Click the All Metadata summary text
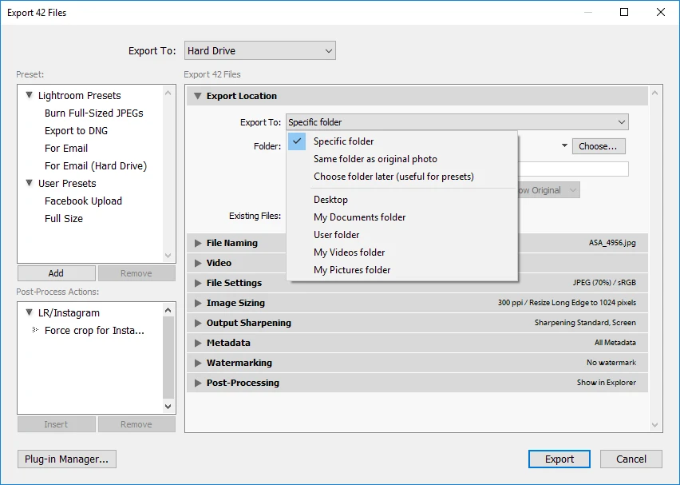The height and width of the screenshot is (485, 680). click(x=615, y=343)
